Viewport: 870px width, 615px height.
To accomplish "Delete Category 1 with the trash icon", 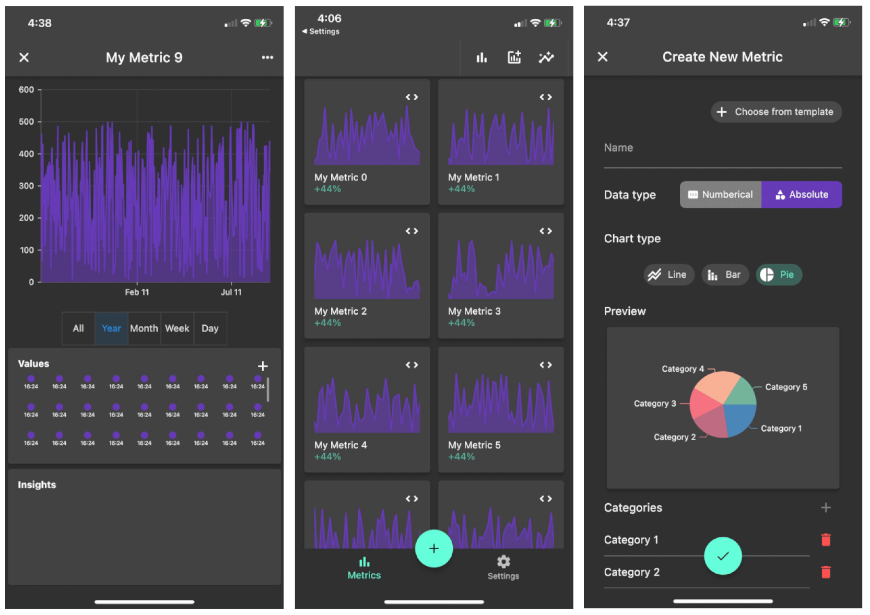I will pyautogui.click(x=826, y=540).
